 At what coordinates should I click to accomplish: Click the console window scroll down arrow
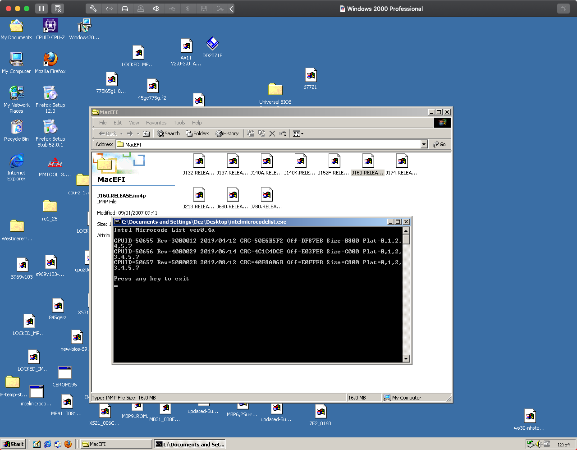pos(406,359)
